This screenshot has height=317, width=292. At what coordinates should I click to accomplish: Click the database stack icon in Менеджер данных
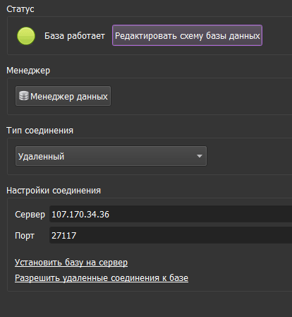coord(23,96)
